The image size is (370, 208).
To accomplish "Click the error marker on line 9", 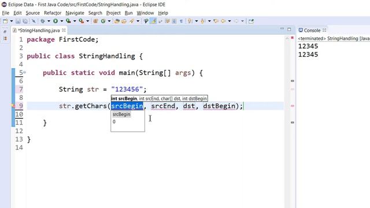I will [13, 106].
